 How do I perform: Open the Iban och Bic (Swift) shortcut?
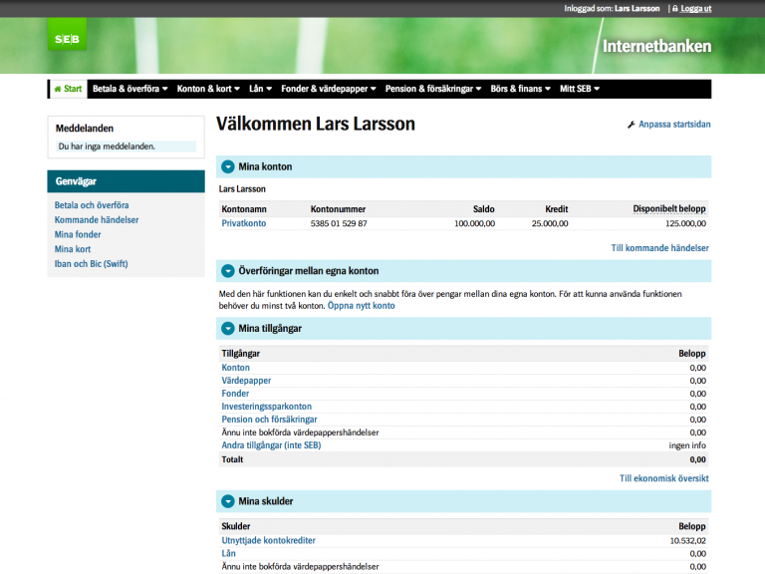click(x=92, y=264)
